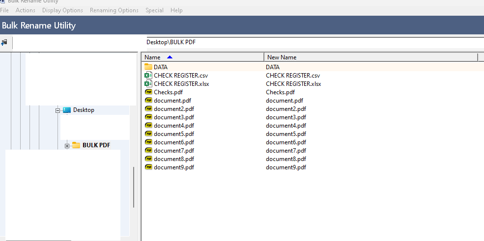The image size is (484, 241).
Task: Click the document5.pdf PDF icon
Action: [x=148, y=134]
